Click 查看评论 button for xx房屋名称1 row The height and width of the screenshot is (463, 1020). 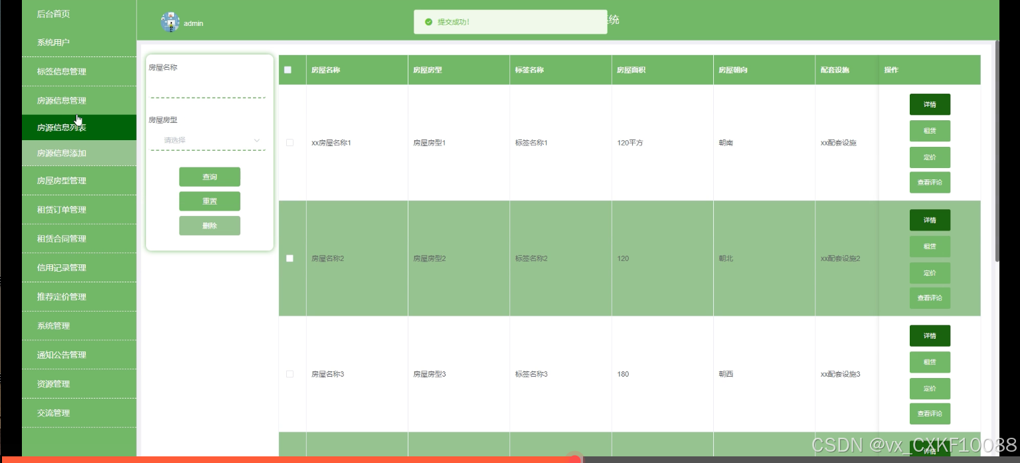click(x=930, y=183)
